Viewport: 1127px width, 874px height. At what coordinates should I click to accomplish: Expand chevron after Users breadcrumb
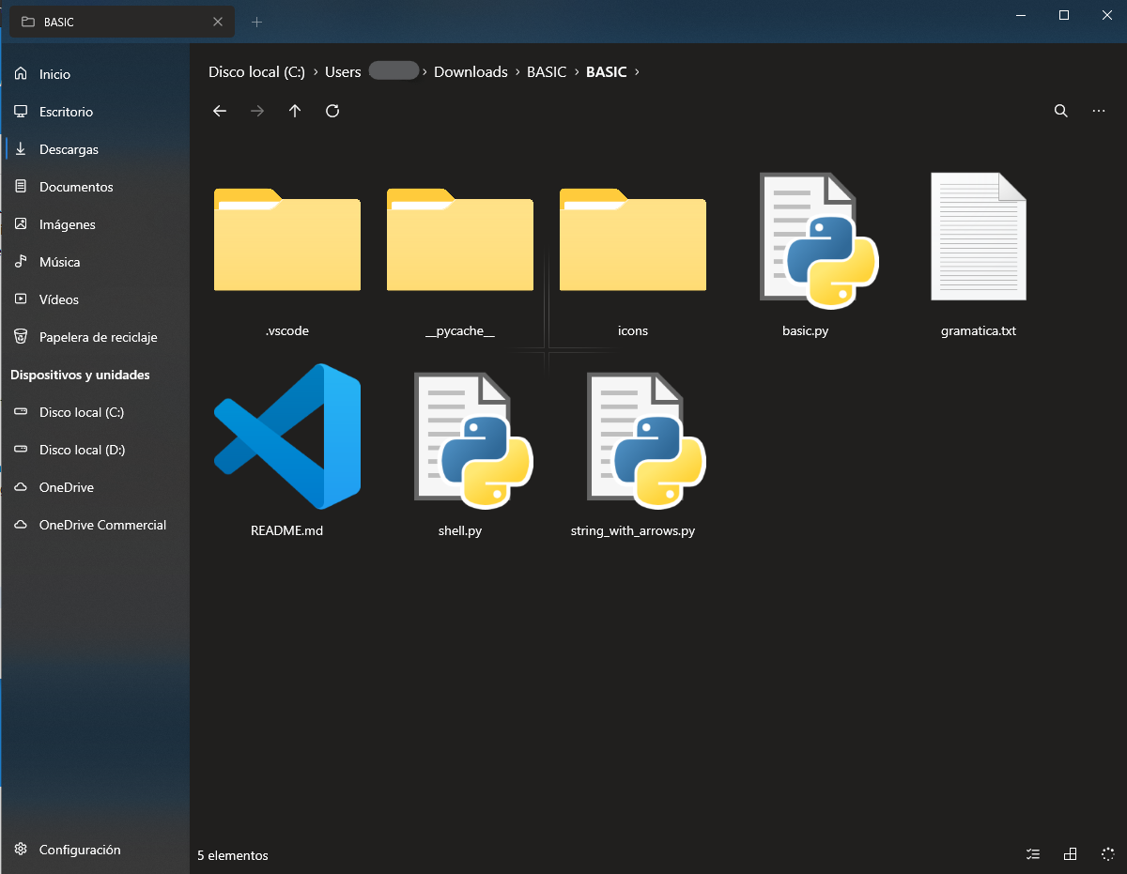(425, 71)
